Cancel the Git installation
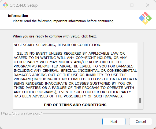The image size is (156, 129). 141,122
